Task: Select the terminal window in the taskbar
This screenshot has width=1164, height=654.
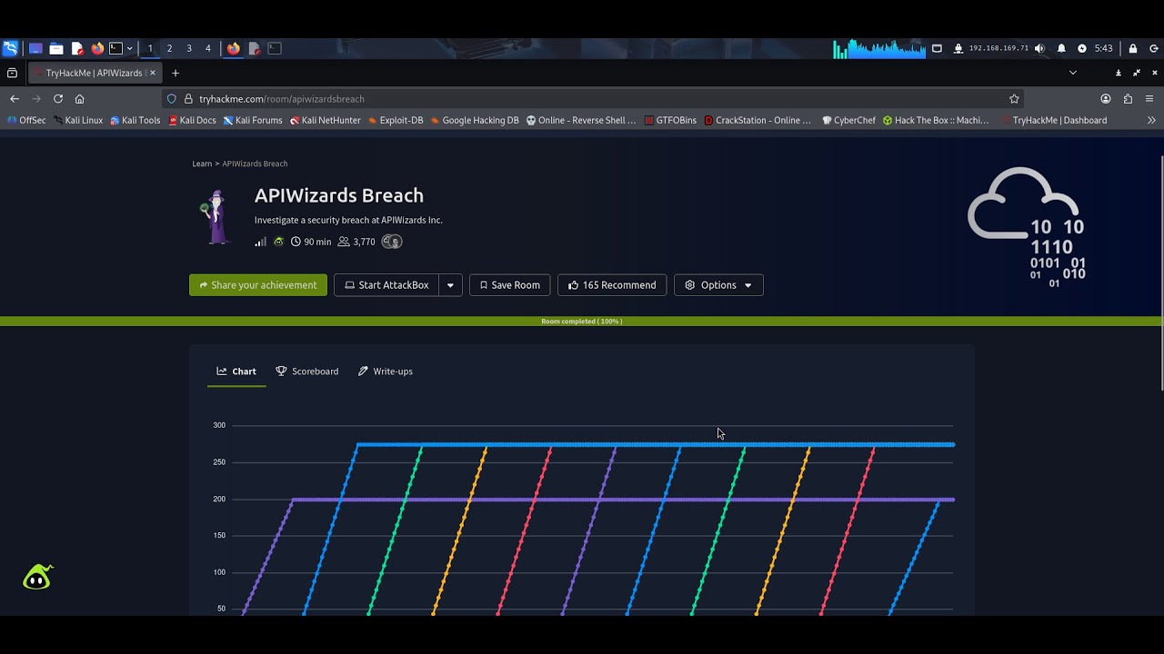Action: tap(275, 48)
